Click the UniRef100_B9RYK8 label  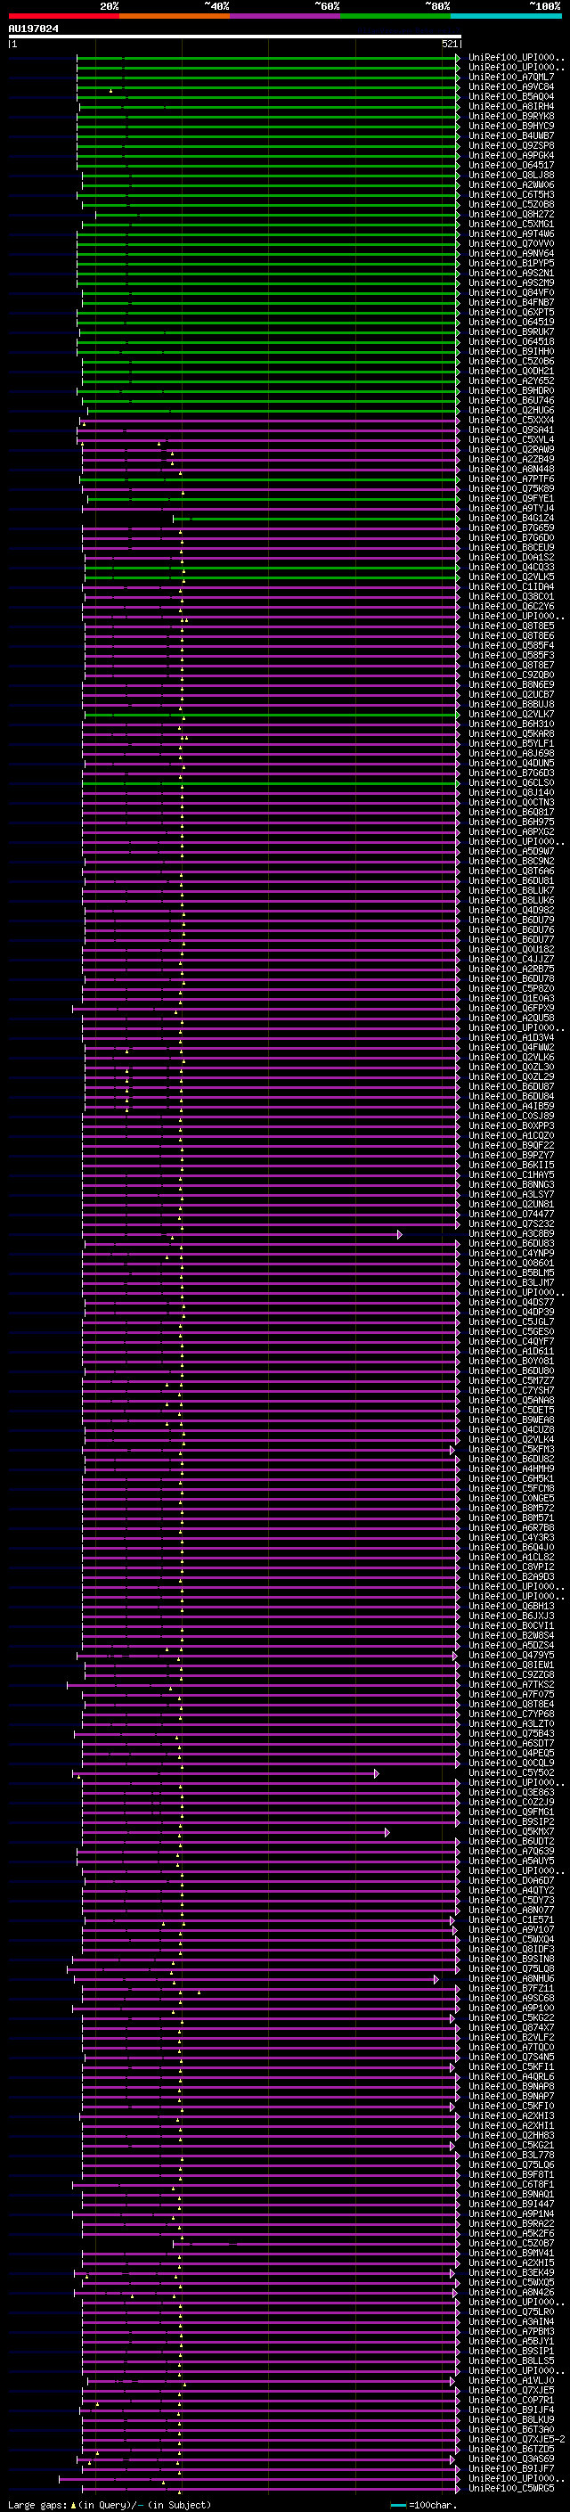(510, 116)
